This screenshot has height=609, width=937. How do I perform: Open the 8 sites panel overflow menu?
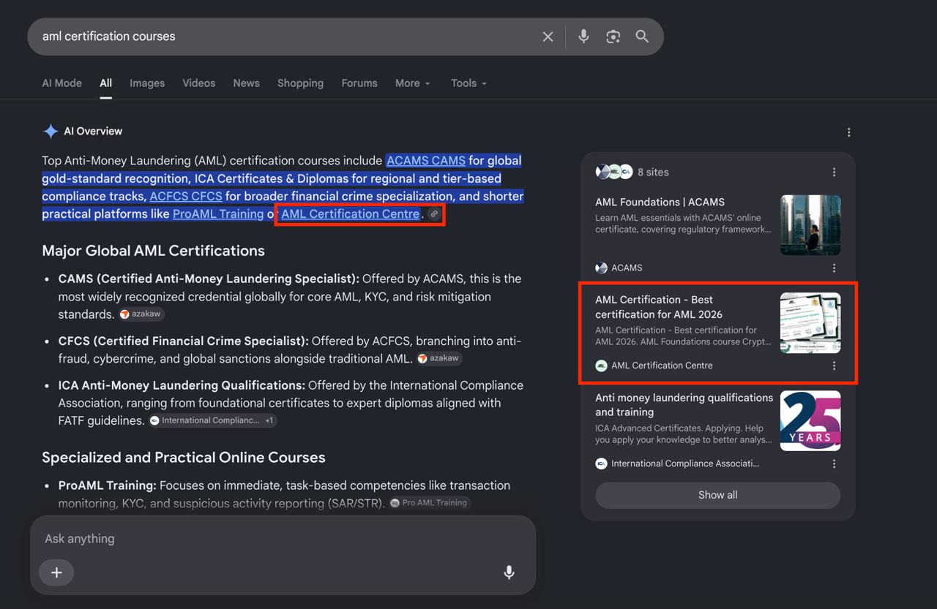(x=834, y=172)
